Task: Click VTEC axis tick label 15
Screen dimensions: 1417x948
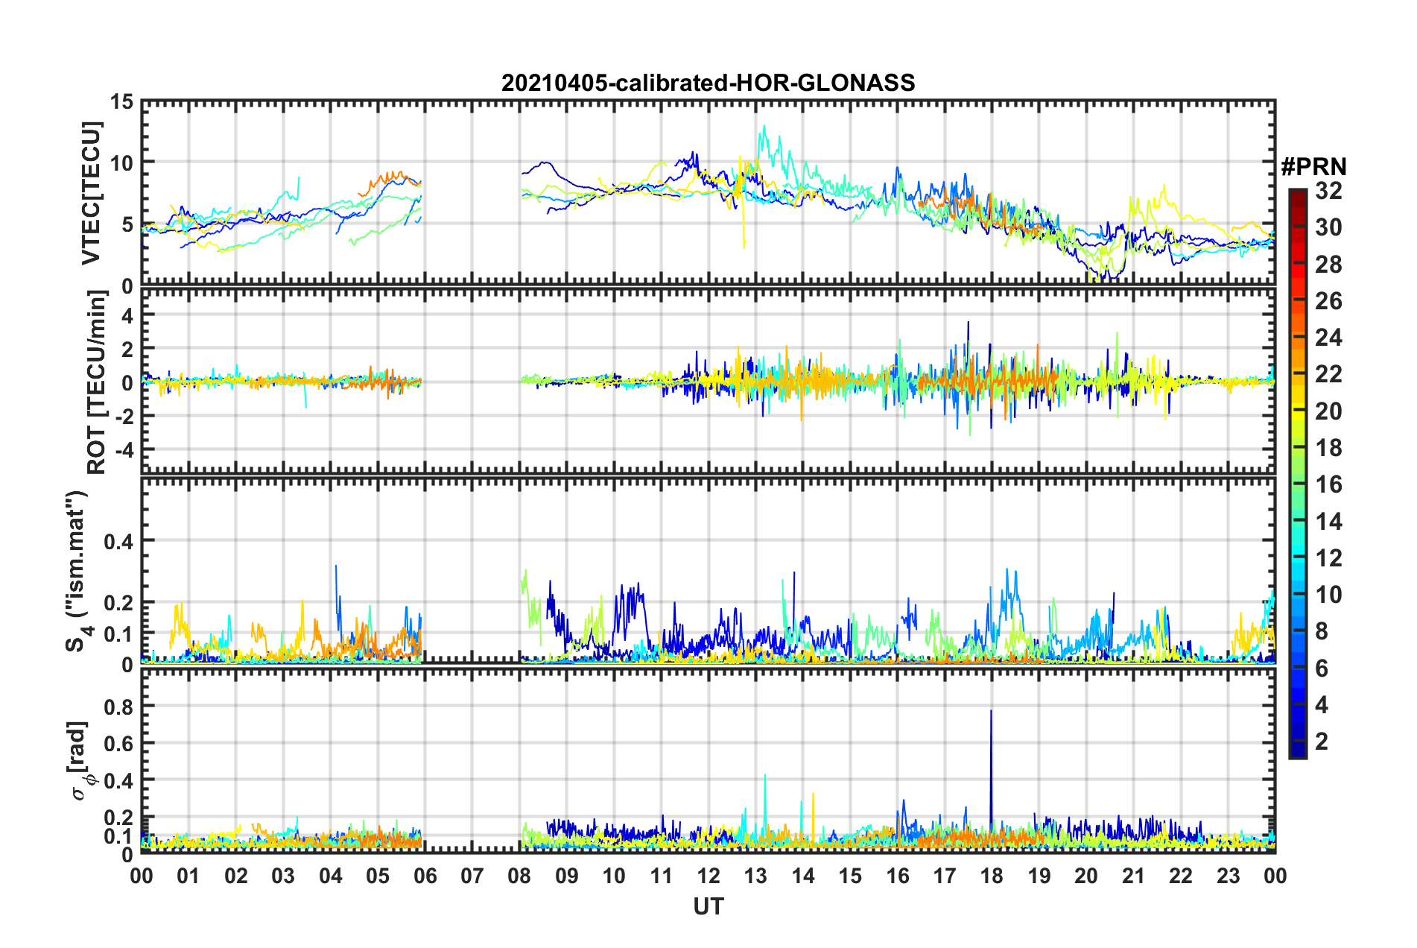Action: click(x=121, y=101)
